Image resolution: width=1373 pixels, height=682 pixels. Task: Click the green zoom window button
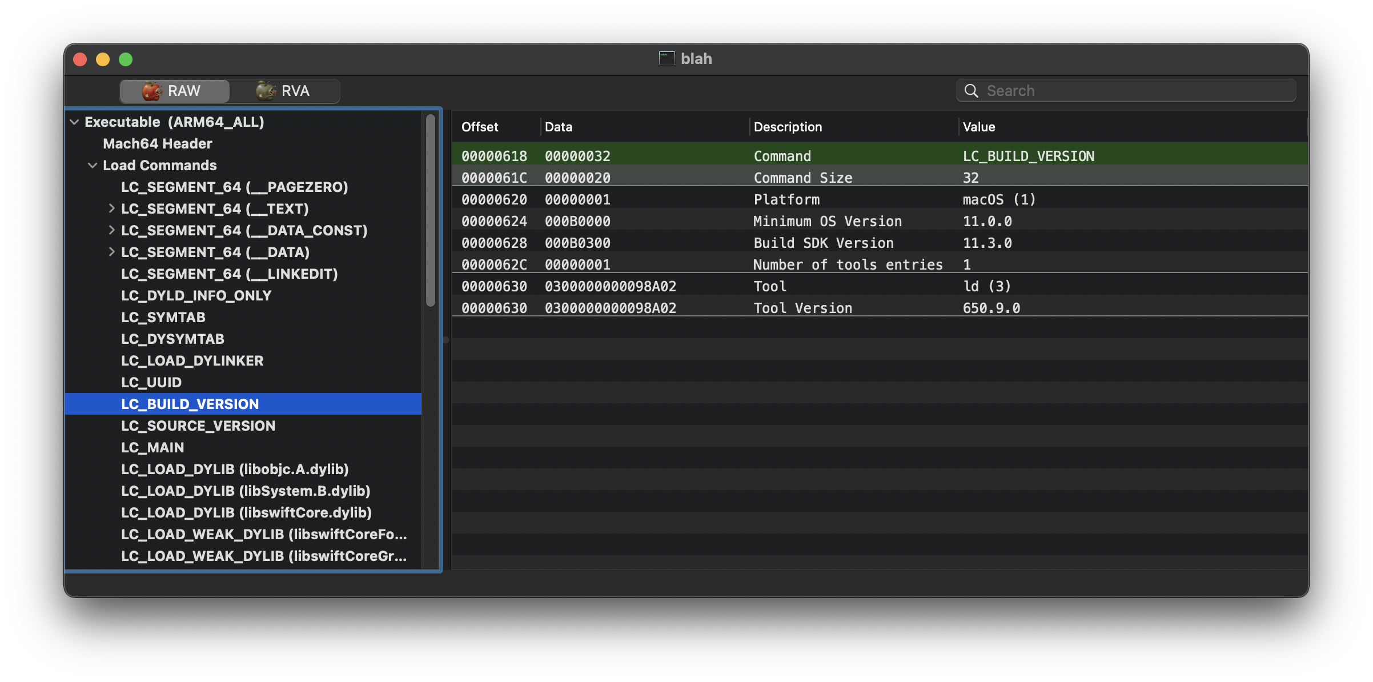coord(126,59)
